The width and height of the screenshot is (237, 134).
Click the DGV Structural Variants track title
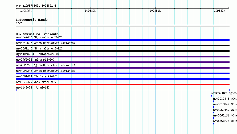[x=37, y=34]
